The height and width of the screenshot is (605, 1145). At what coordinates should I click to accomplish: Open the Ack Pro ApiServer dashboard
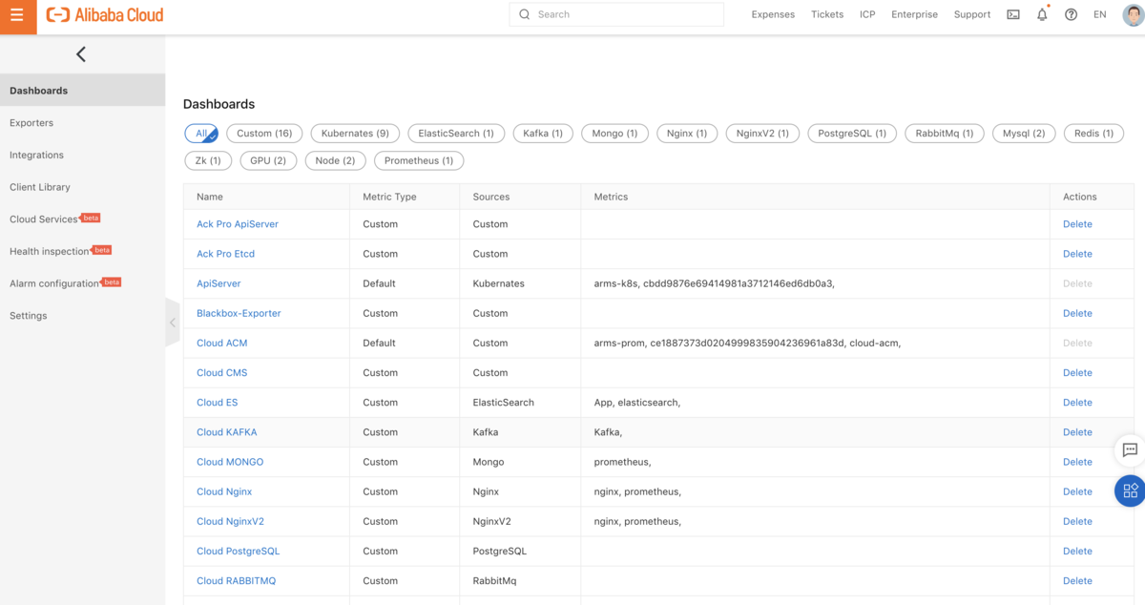coord(238,224)
